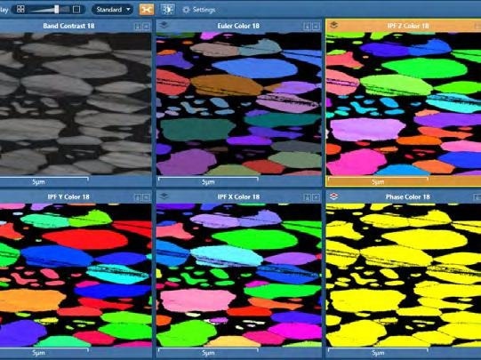
Task: Click the 5µm scale bar under IPF Z Color
Action: click(378, 181)
